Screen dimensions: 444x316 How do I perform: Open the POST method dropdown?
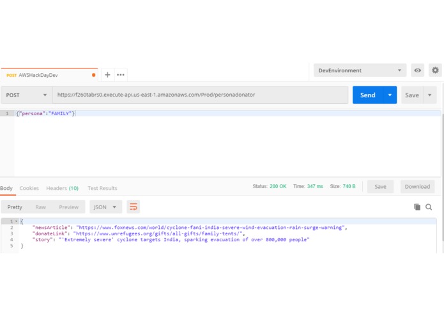coord(27,95)
